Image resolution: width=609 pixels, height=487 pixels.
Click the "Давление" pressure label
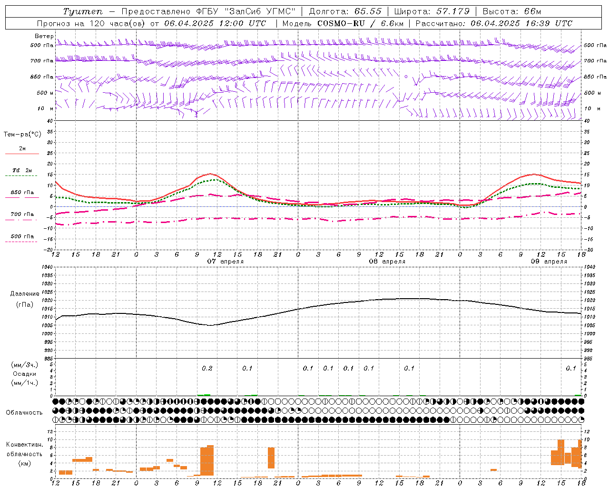coord(25,294)
